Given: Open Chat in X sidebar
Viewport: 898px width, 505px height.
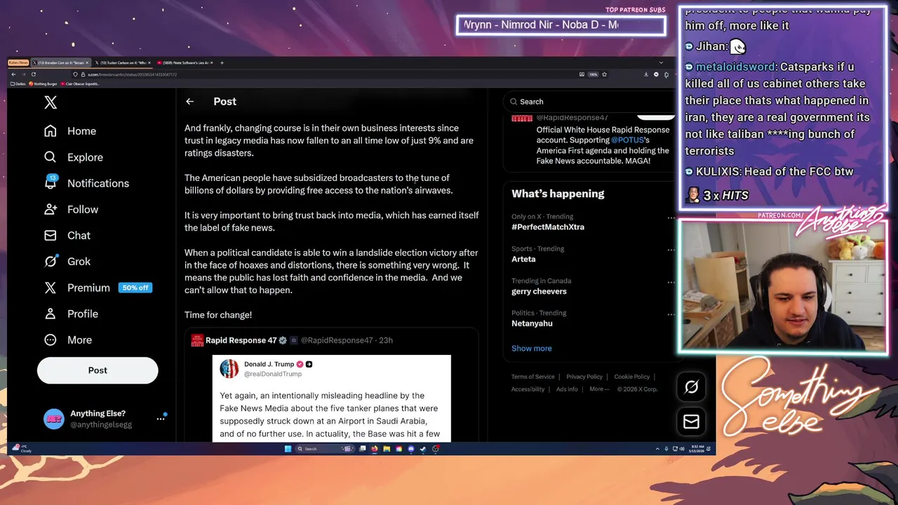Looking at the screenshot, I should (67, 235).
